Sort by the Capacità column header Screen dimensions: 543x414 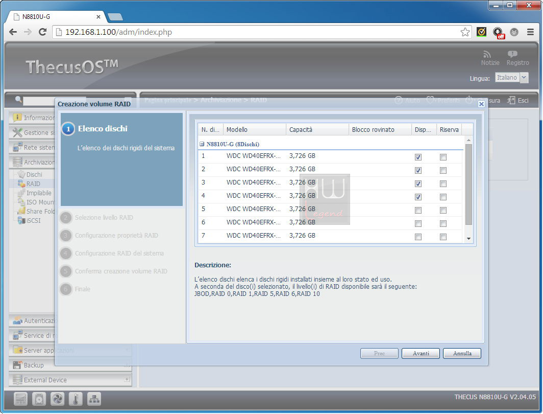click(317, 129)
